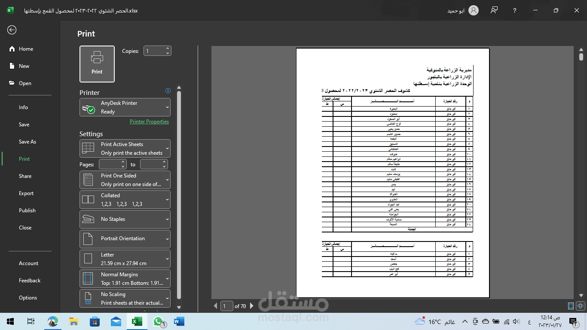587x330 pixels.
Task: Open the No Scaling dropdown
Action: click(x=125, y=299)
